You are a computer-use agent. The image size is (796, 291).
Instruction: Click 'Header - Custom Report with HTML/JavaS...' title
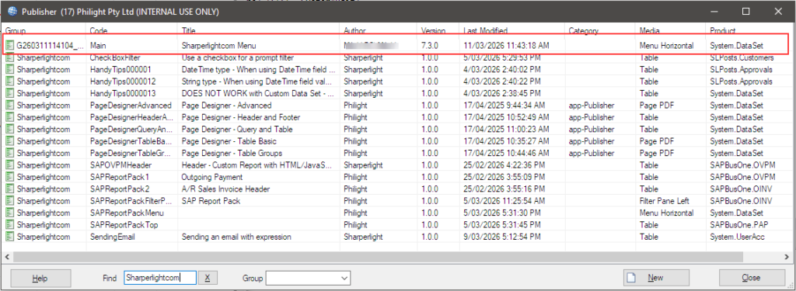coord(257,165)
